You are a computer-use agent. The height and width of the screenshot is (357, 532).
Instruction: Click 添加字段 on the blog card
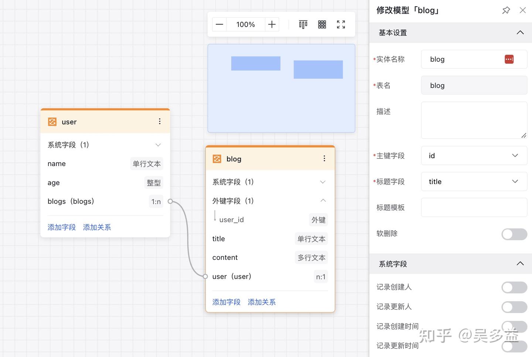click(x=226, y=302)
